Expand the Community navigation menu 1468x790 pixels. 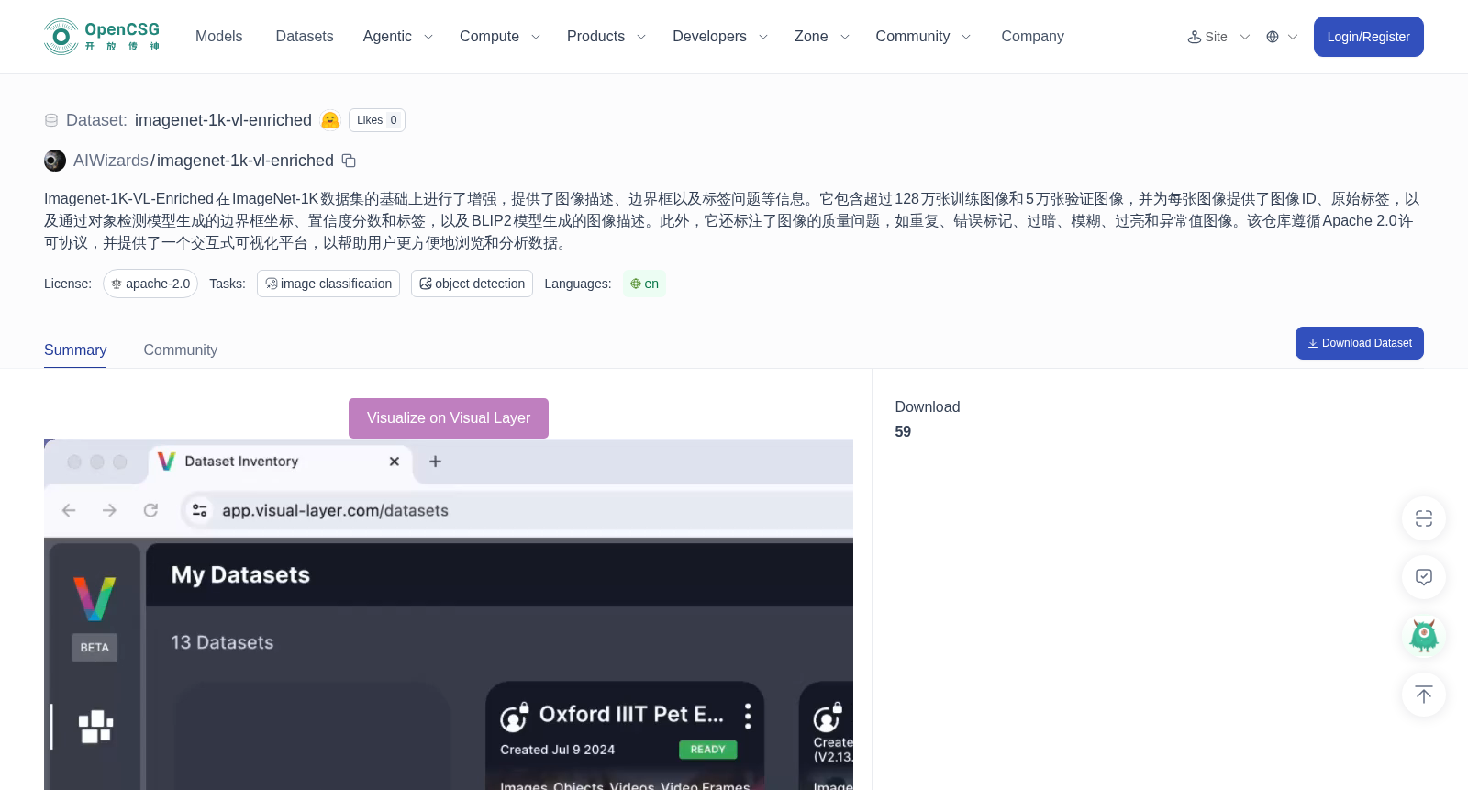click(923, 37)
